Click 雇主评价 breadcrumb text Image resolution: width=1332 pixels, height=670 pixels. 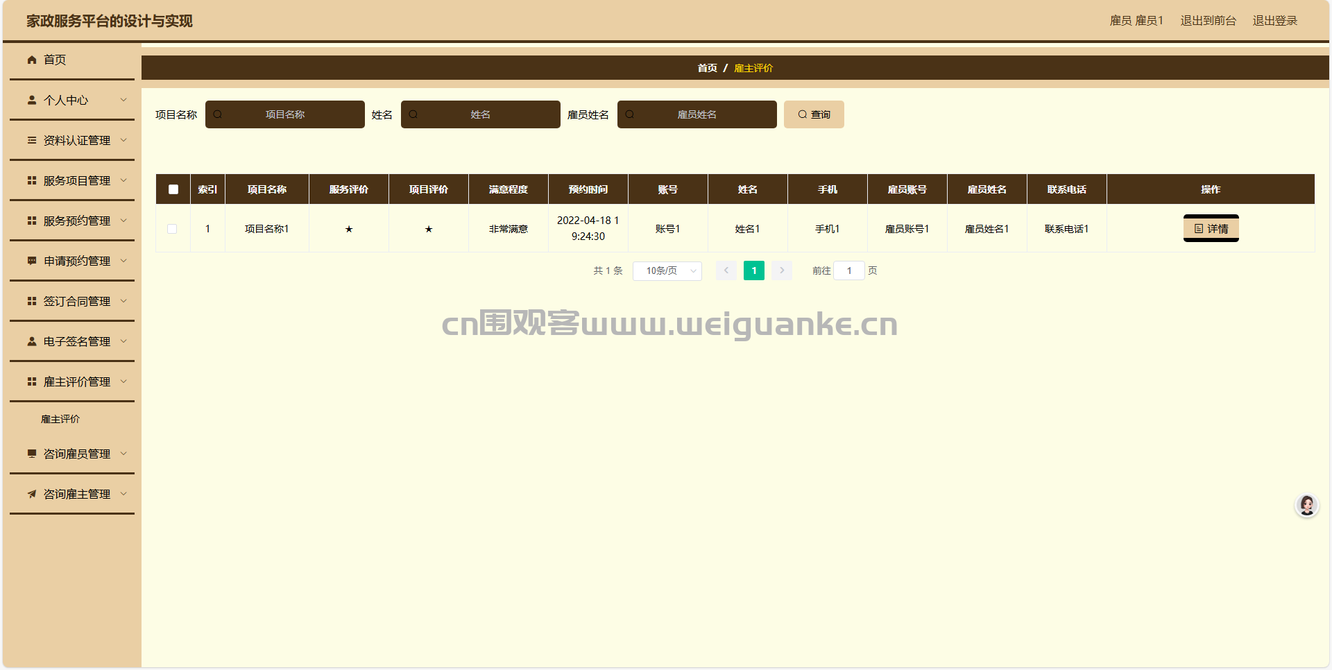[753, 68]
